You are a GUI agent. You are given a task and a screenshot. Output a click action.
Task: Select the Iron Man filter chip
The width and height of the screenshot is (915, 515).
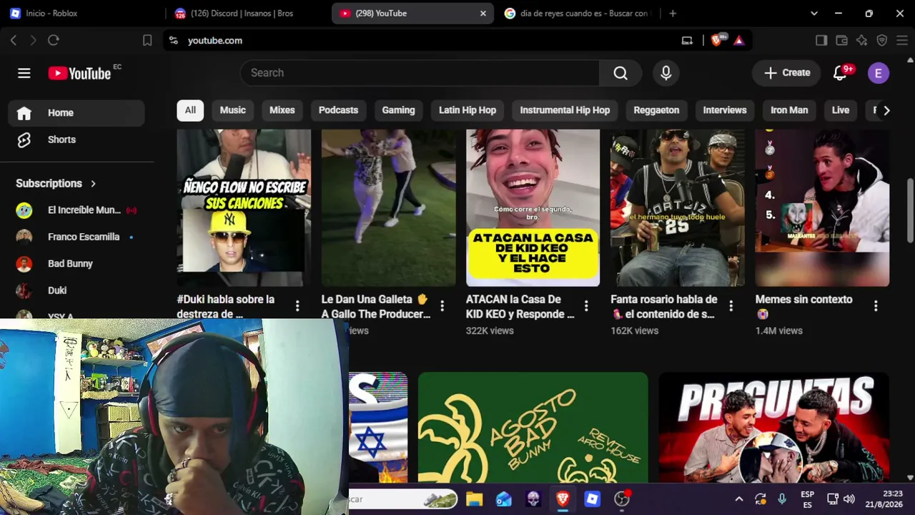[789, 110]
